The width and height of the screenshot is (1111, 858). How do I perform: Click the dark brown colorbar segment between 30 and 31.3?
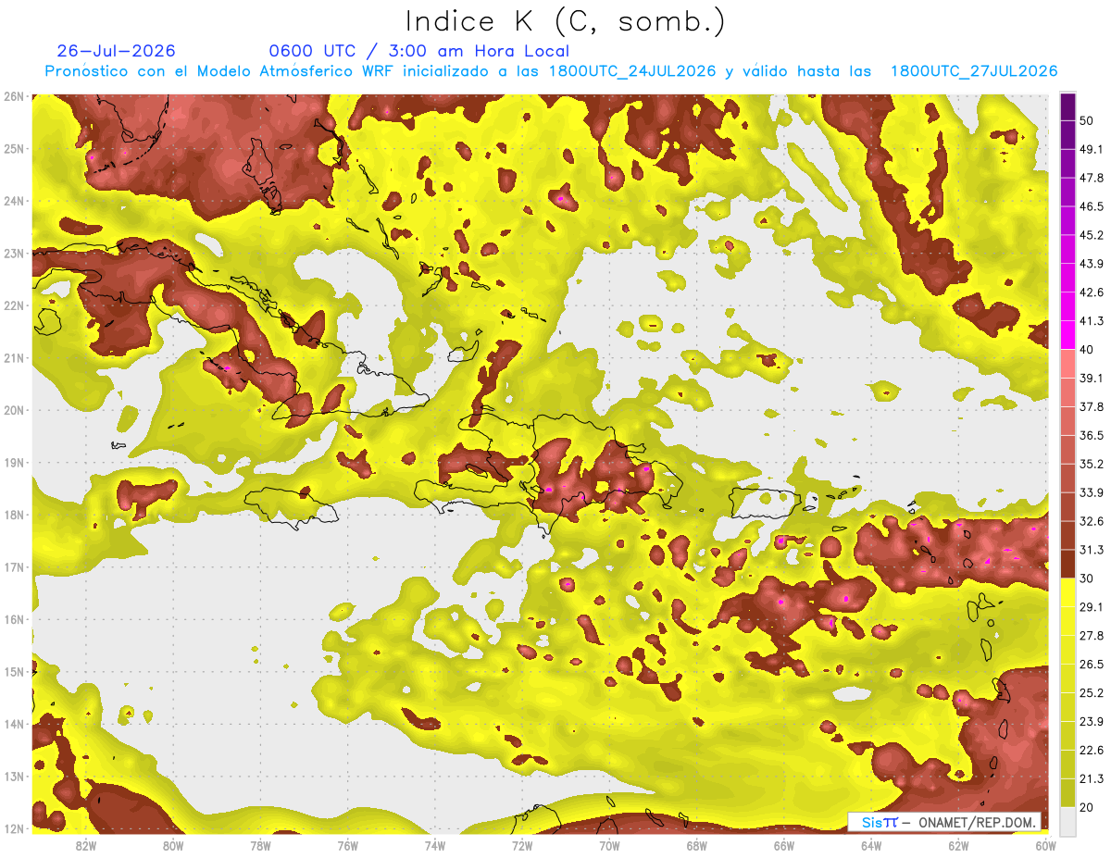tap(1068, 564)
